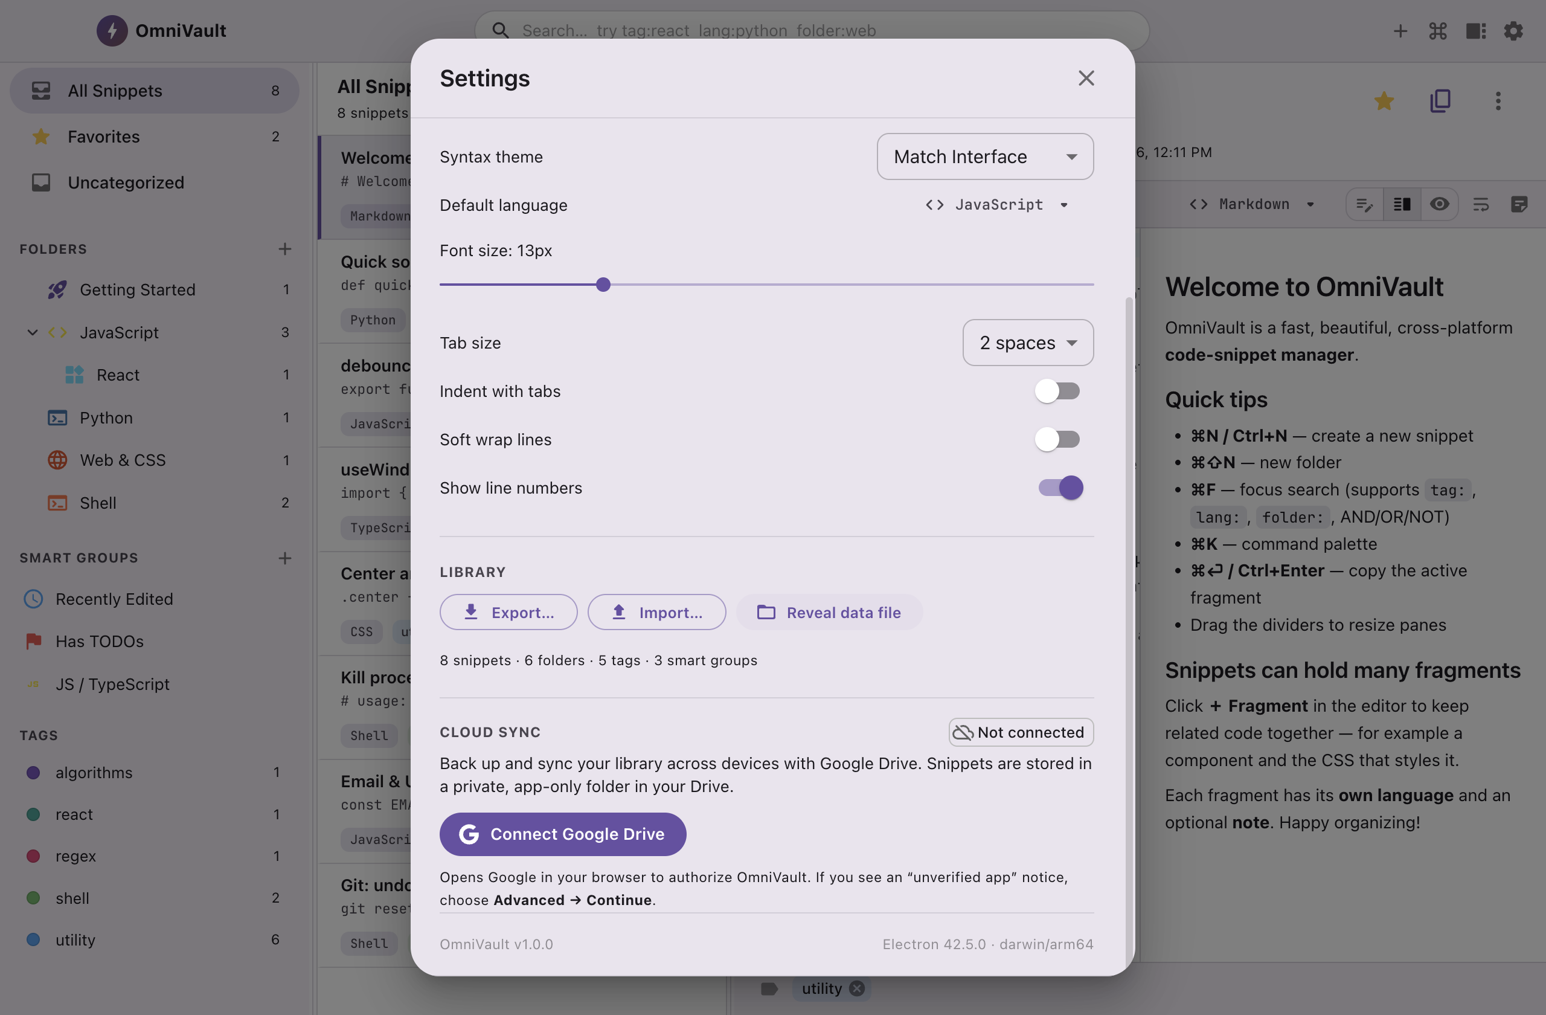The image size is (1546, 1015).
Task: Toggle the panel layout icon in header
Action: 1476,31
